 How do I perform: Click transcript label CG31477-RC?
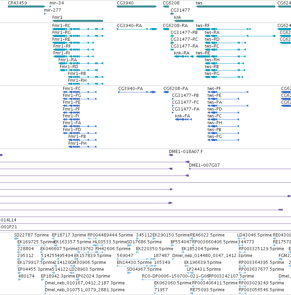[184, 39]
